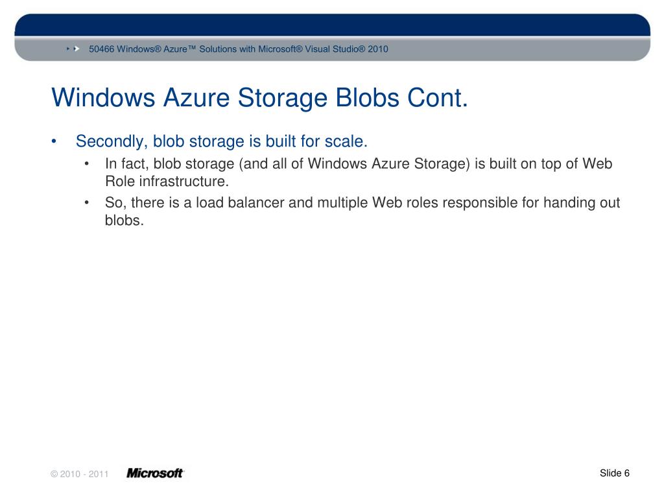Click the course title 50466 Windows Azure Solutions

tap(239, 49)
